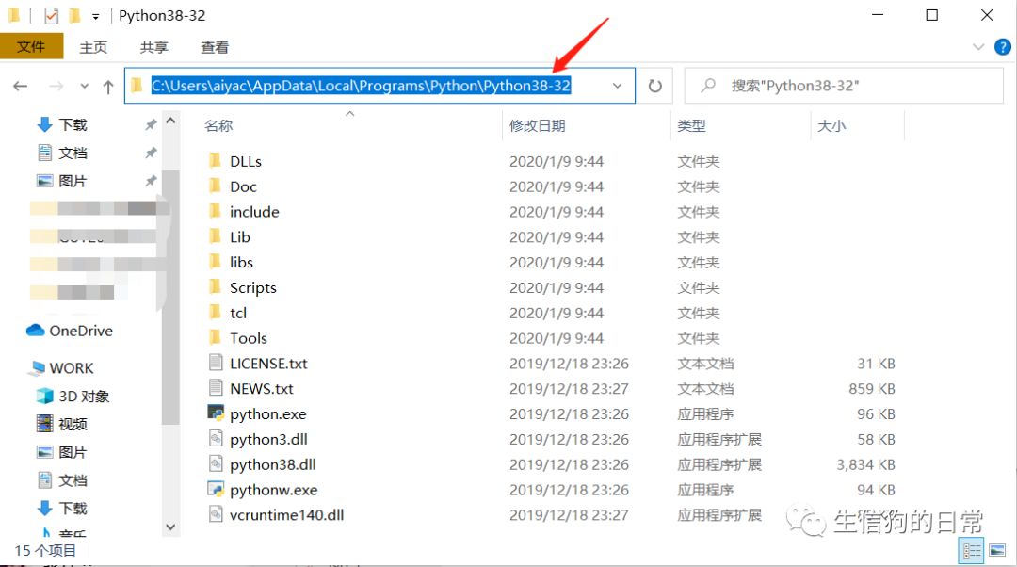The width and height of the screenshot is (1017, 567).
Task: Click the 3,834 KB size value
Action: coord(865,464)
